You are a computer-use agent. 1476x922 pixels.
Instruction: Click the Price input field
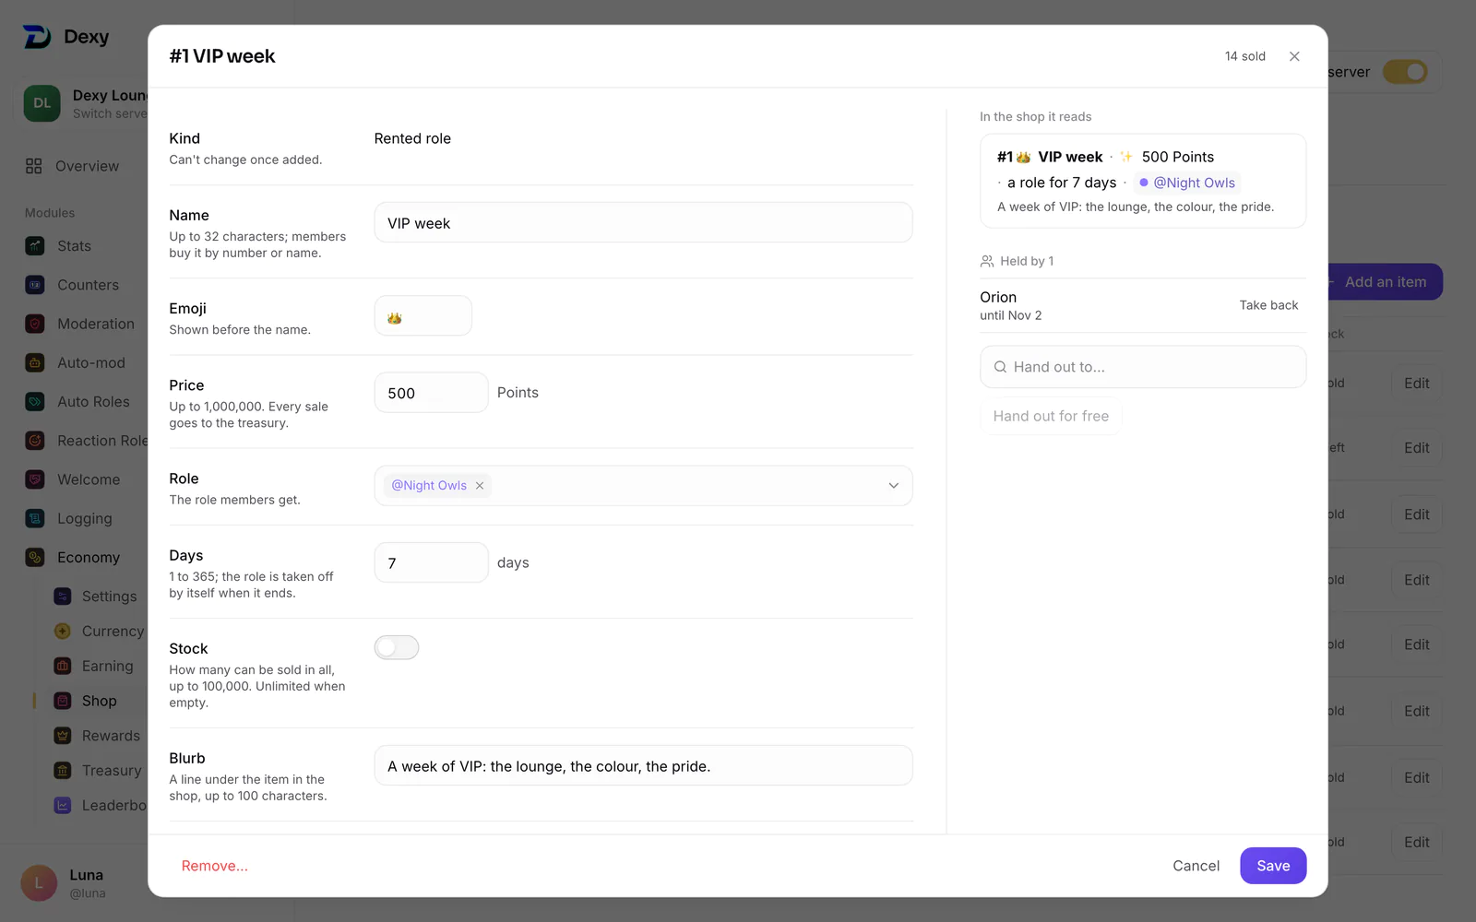(x=431, y=393)
